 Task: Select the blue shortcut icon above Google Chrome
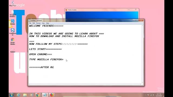pyautogui.click(x=13, y=32)
